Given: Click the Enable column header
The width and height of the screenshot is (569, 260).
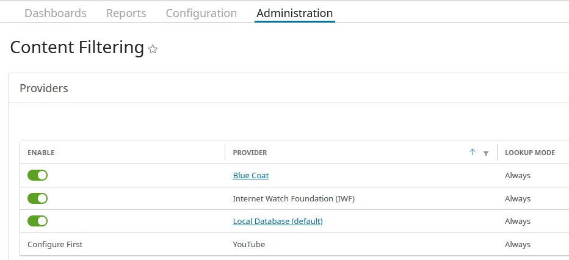Looking at the screenshot, I should click(x=41, y=153).
